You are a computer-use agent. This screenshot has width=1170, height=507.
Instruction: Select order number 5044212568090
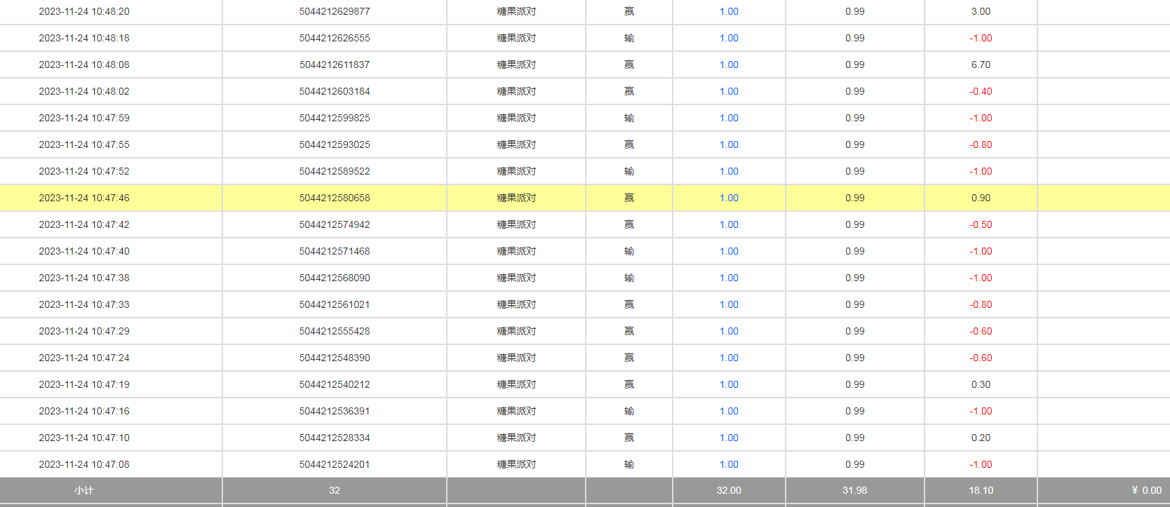(335, 278)
